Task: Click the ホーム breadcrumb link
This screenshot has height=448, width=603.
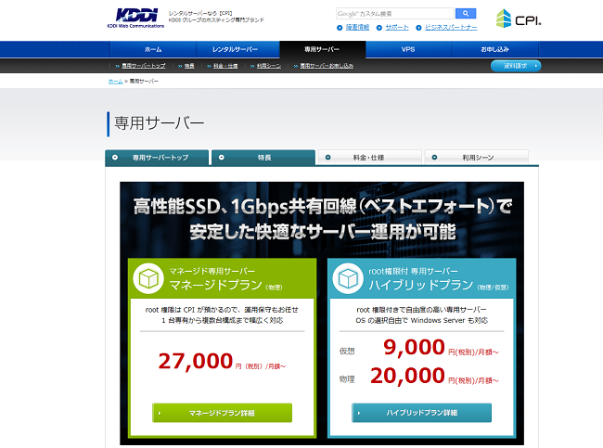Action: click(115, 81)
